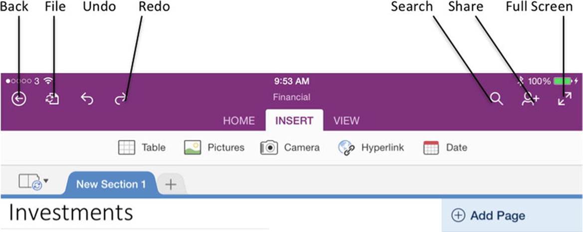Switch to the HOME tab
583x232 pixels.
tap(239, 121)
